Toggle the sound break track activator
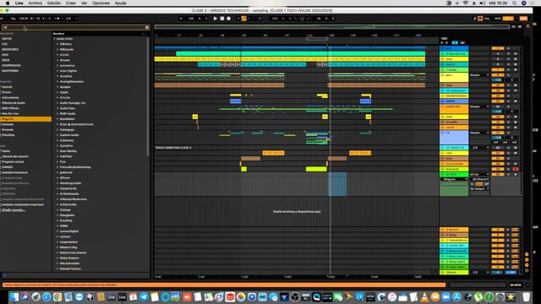Viewport: 541px width, 304px height. click(498, 164)
